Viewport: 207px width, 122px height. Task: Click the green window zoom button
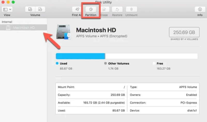click(13, 2)
